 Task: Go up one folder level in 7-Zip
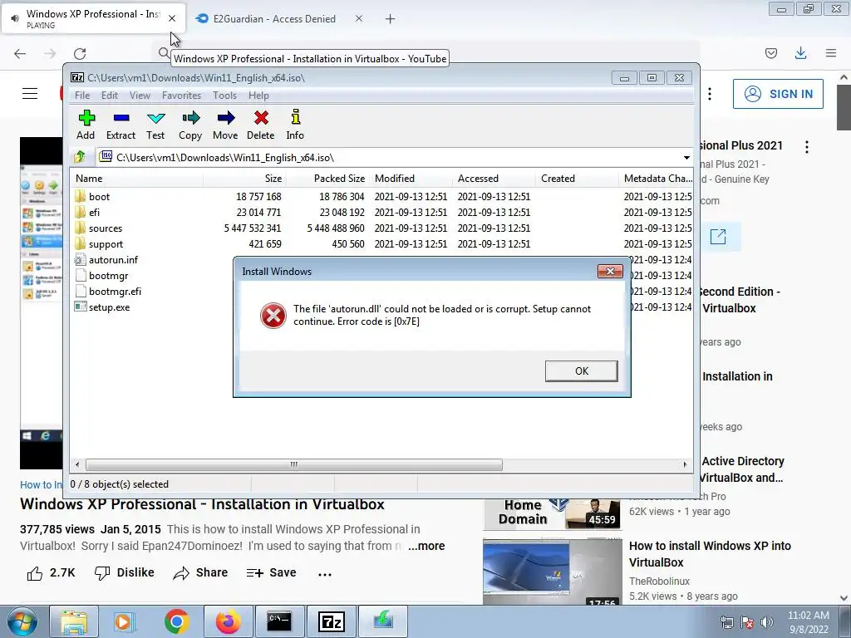[x=80, y=157]
